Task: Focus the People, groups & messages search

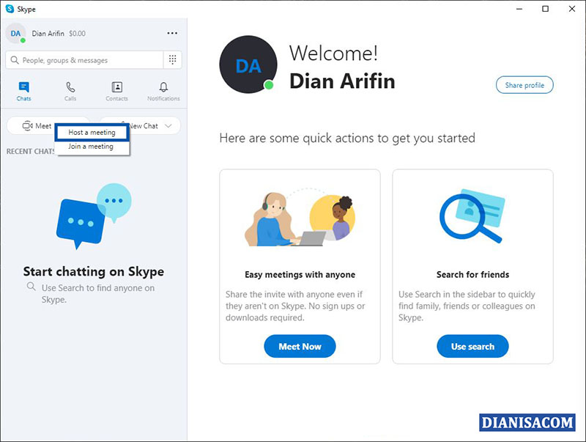Action: click(x=84, y=60)
